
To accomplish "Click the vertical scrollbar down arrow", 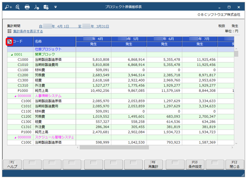I will [236, 143].
